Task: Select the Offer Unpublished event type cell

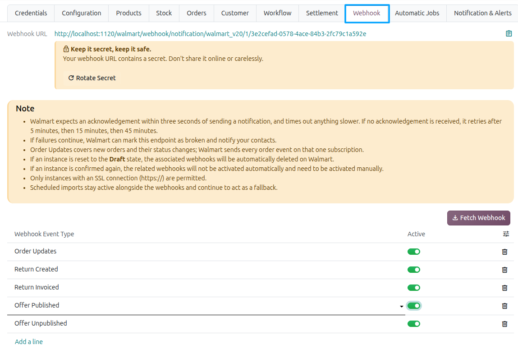Action: coord(206,324)
